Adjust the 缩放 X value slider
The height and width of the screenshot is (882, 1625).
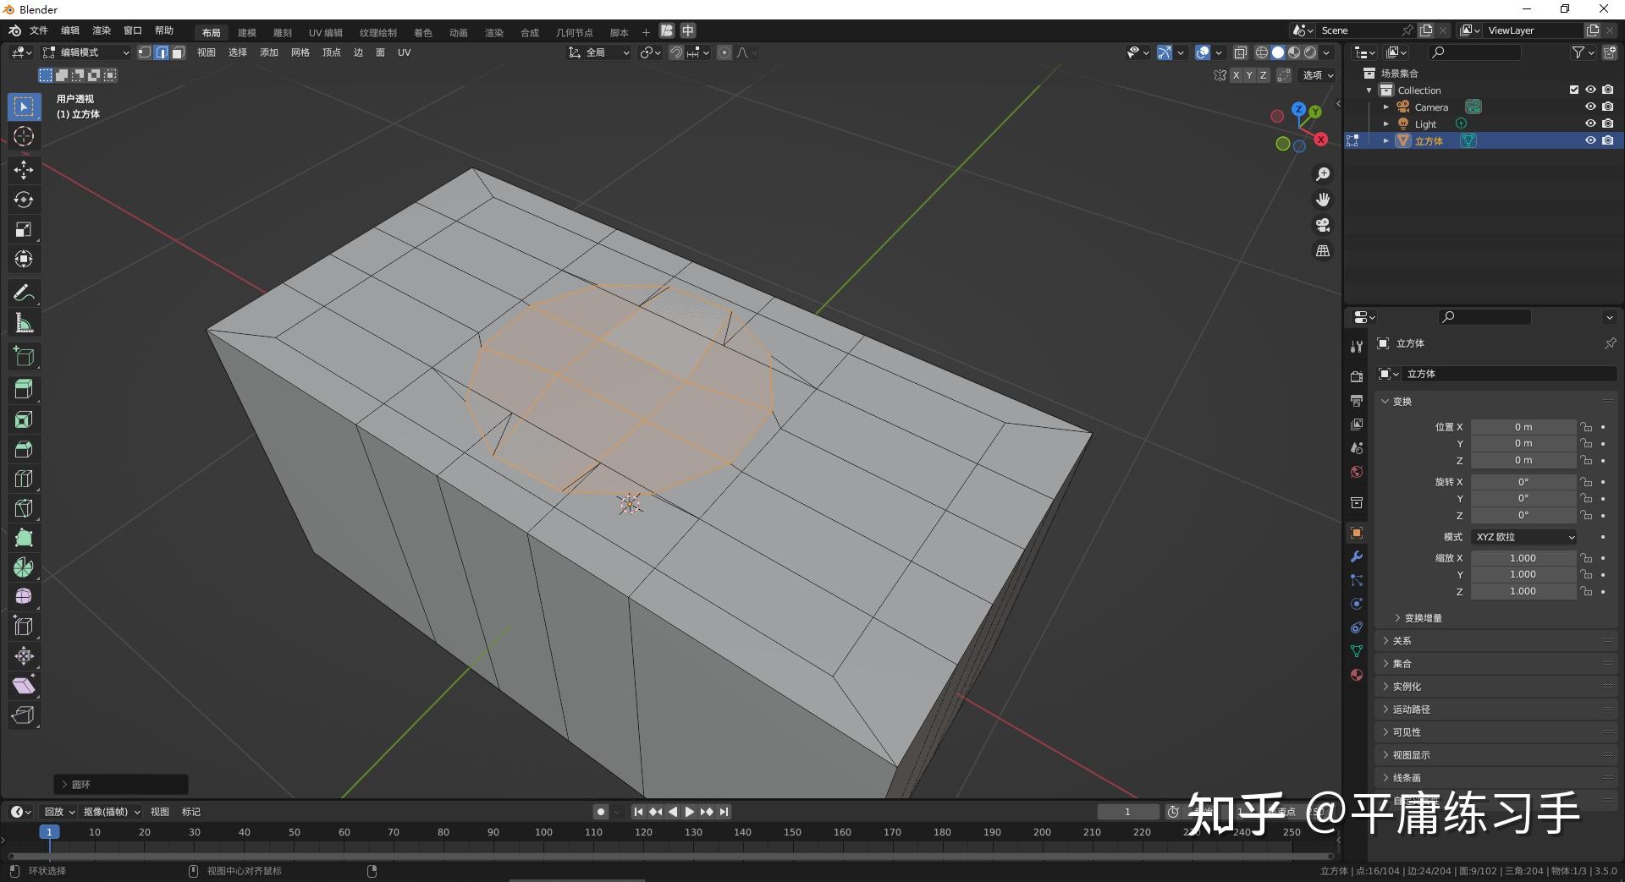(x=1523, y=557)
